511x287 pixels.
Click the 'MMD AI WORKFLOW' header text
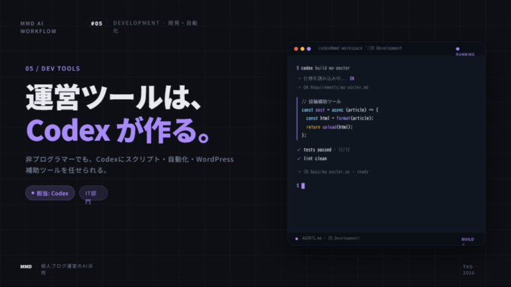[x=38, y=27]
